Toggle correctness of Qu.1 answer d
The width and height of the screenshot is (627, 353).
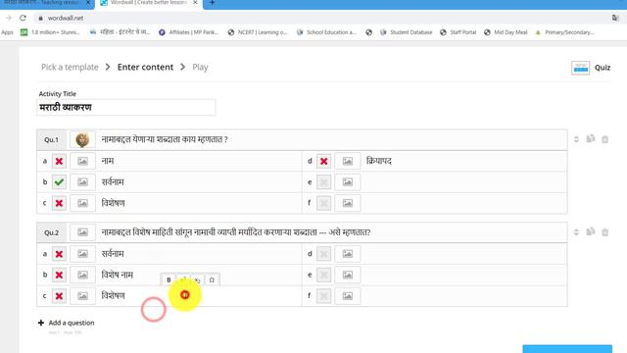tap(324, 161)
